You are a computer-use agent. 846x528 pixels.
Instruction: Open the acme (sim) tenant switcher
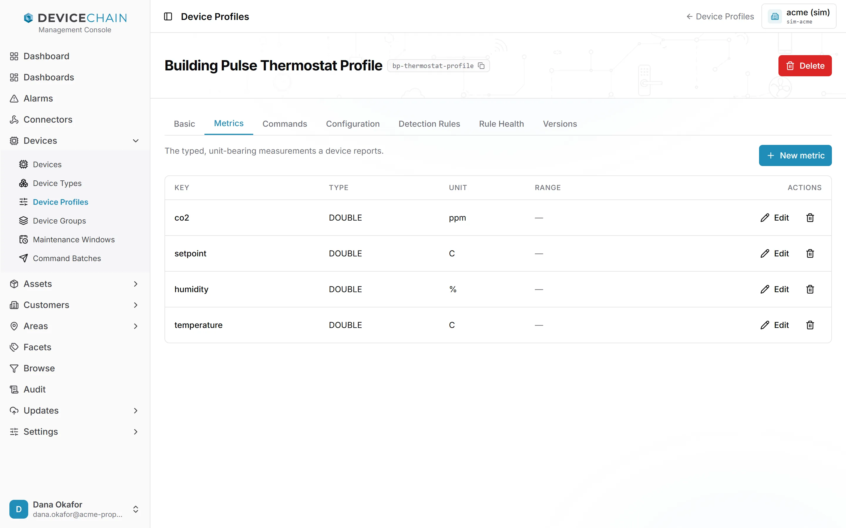point(798,16)
